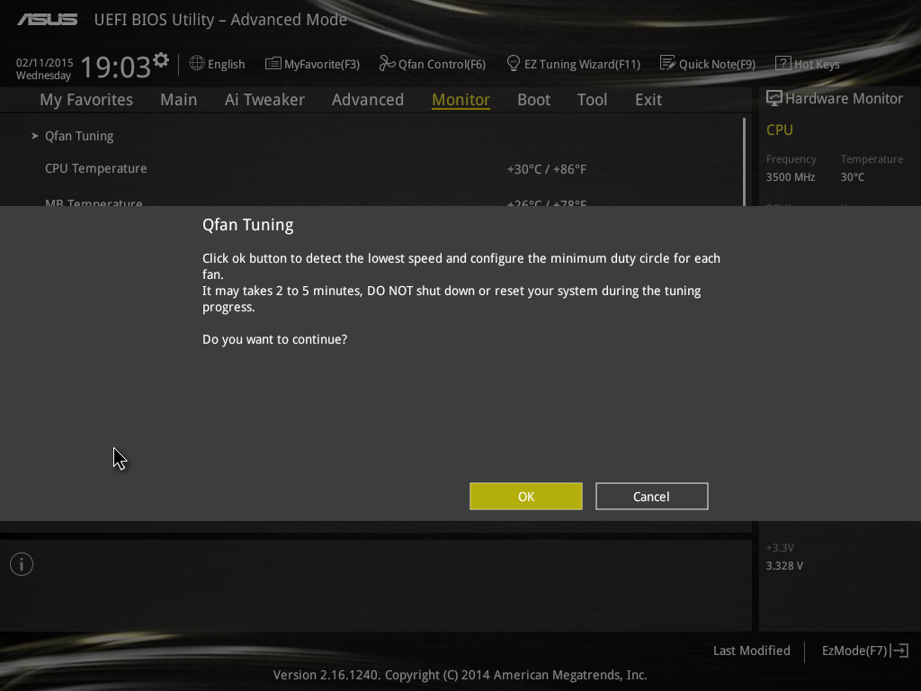921x691 pixels.
Task: Click the Hot Keys question mark icon
Action: (x=783, y=63)
